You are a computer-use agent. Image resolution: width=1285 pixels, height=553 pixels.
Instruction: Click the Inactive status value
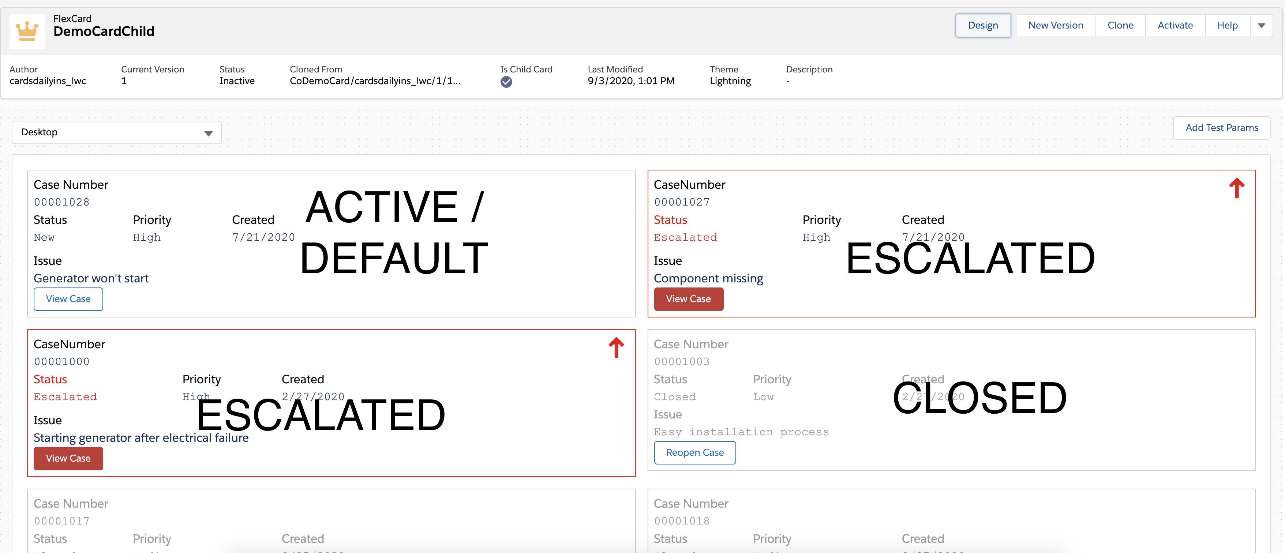click(x=237, y=81)
